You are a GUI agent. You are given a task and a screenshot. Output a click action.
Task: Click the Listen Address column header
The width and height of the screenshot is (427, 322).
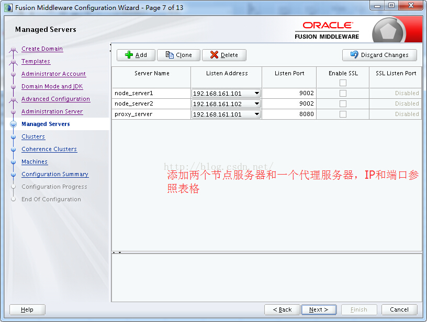click(227, 77)
